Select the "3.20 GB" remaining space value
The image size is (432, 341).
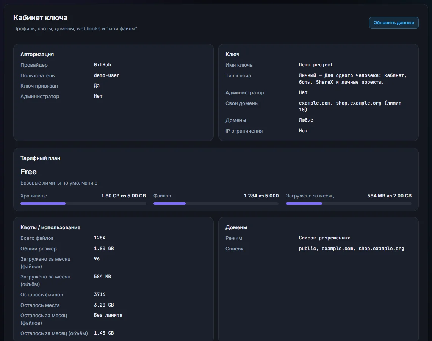[x=104, y=305]
